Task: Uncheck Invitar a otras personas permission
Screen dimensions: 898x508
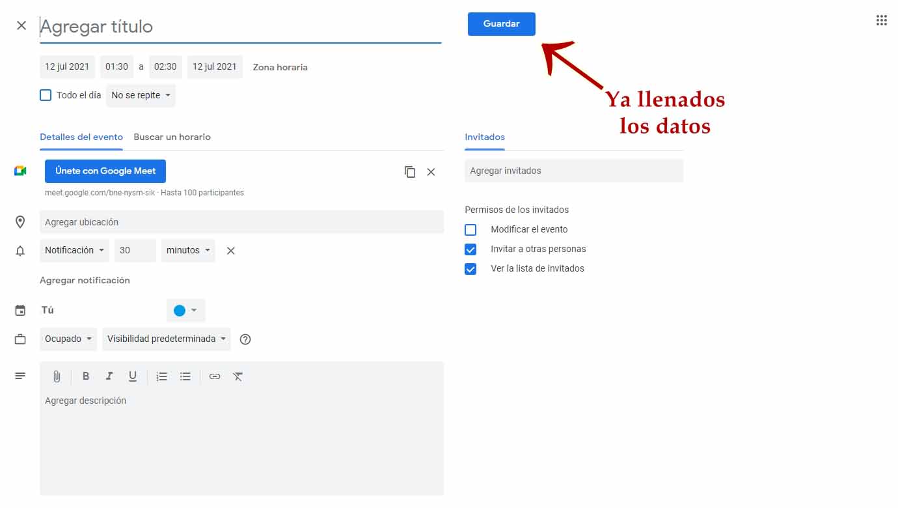Action: (470, 249)
